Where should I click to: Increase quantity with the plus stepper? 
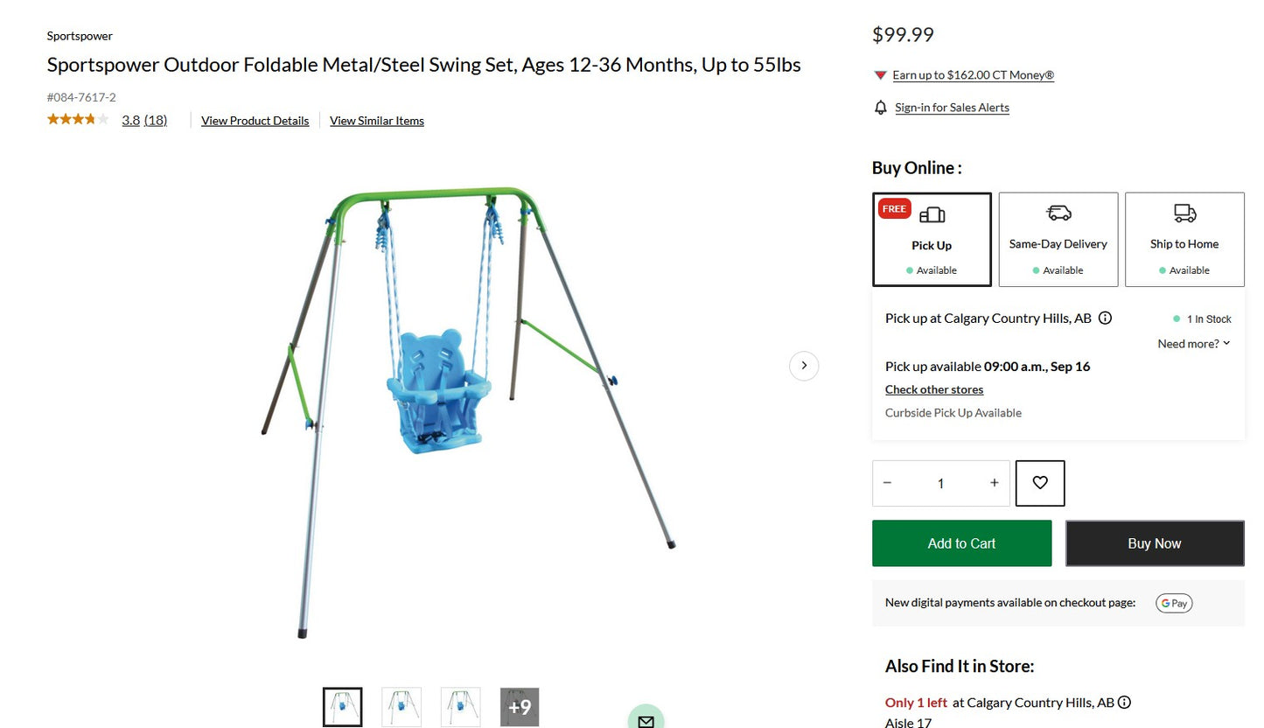coord(994,482)
